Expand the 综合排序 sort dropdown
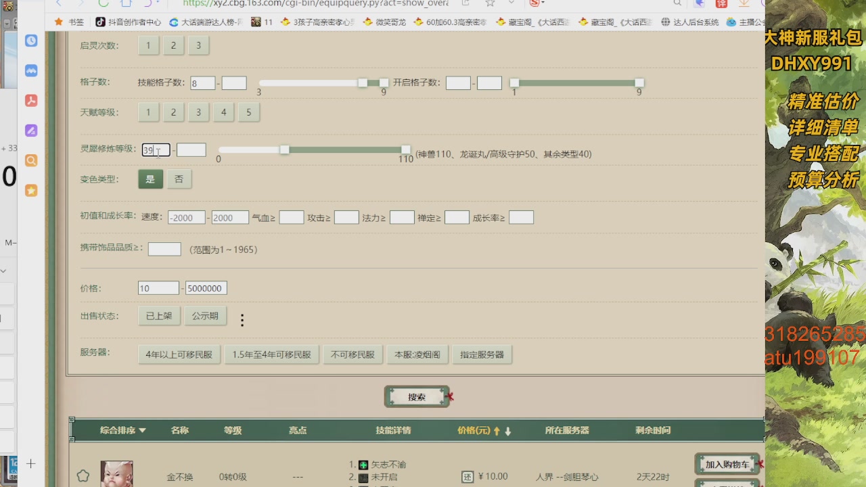 click(123, 430)
